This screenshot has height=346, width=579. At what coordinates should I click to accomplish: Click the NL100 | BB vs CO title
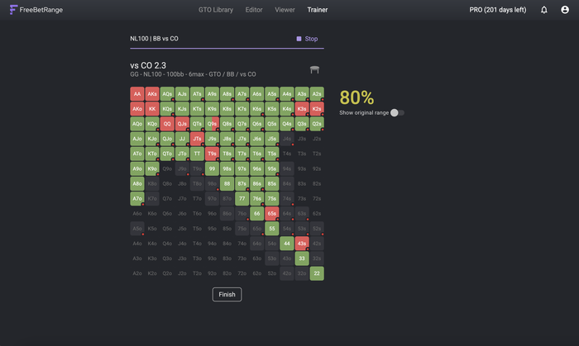pyautogui.click(x=154, y=39)
